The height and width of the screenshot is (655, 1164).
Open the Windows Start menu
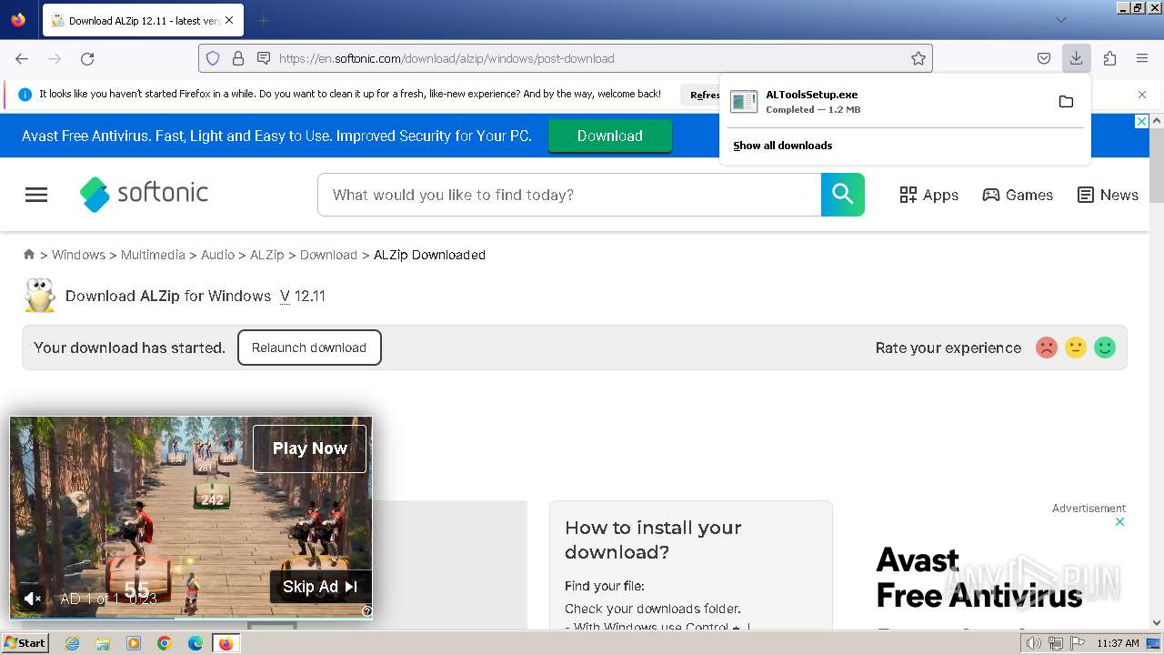(x=25, y=643)
